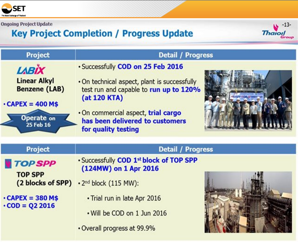Click 'CAPEX = 380 M$' text

32,198
